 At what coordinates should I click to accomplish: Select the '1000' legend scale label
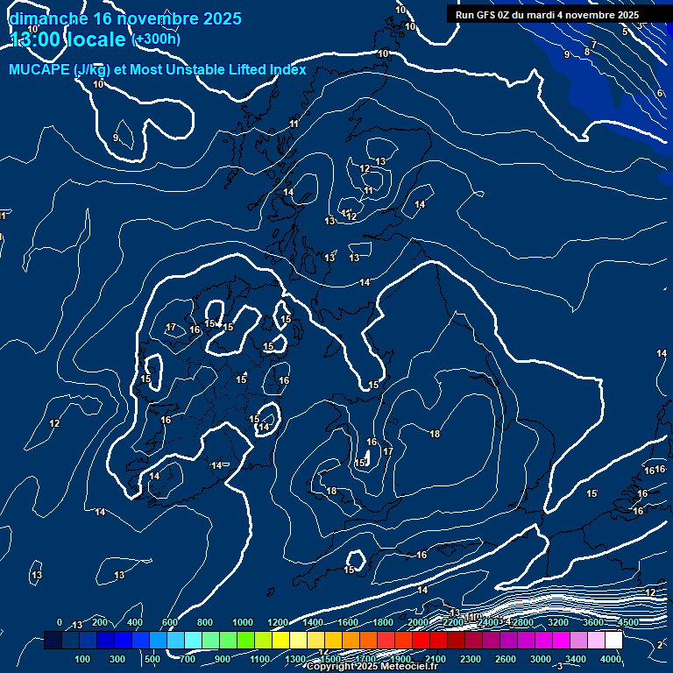243,622
